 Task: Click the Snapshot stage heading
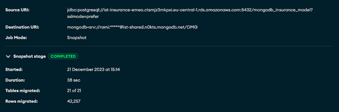[x=29, y=57]
